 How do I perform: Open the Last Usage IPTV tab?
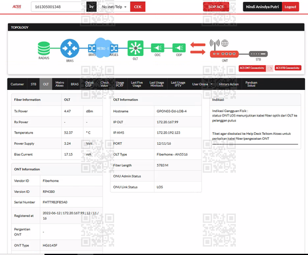[x=178, y=84]
